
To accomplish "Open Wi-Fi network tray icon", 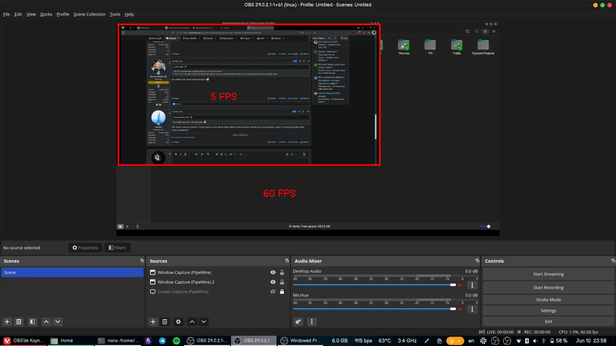I will tap(518, 341).
